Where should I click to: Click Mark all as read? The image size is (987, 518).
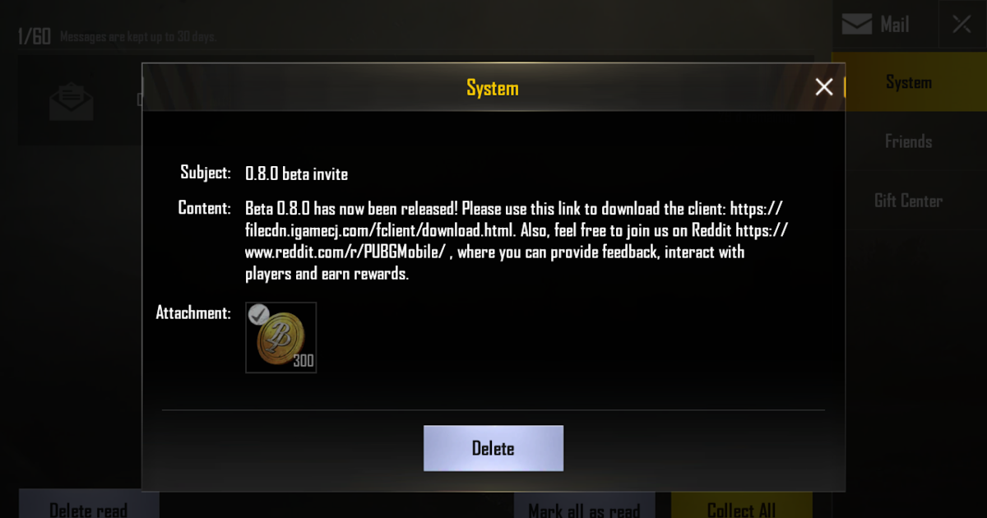tap(584, 506)
